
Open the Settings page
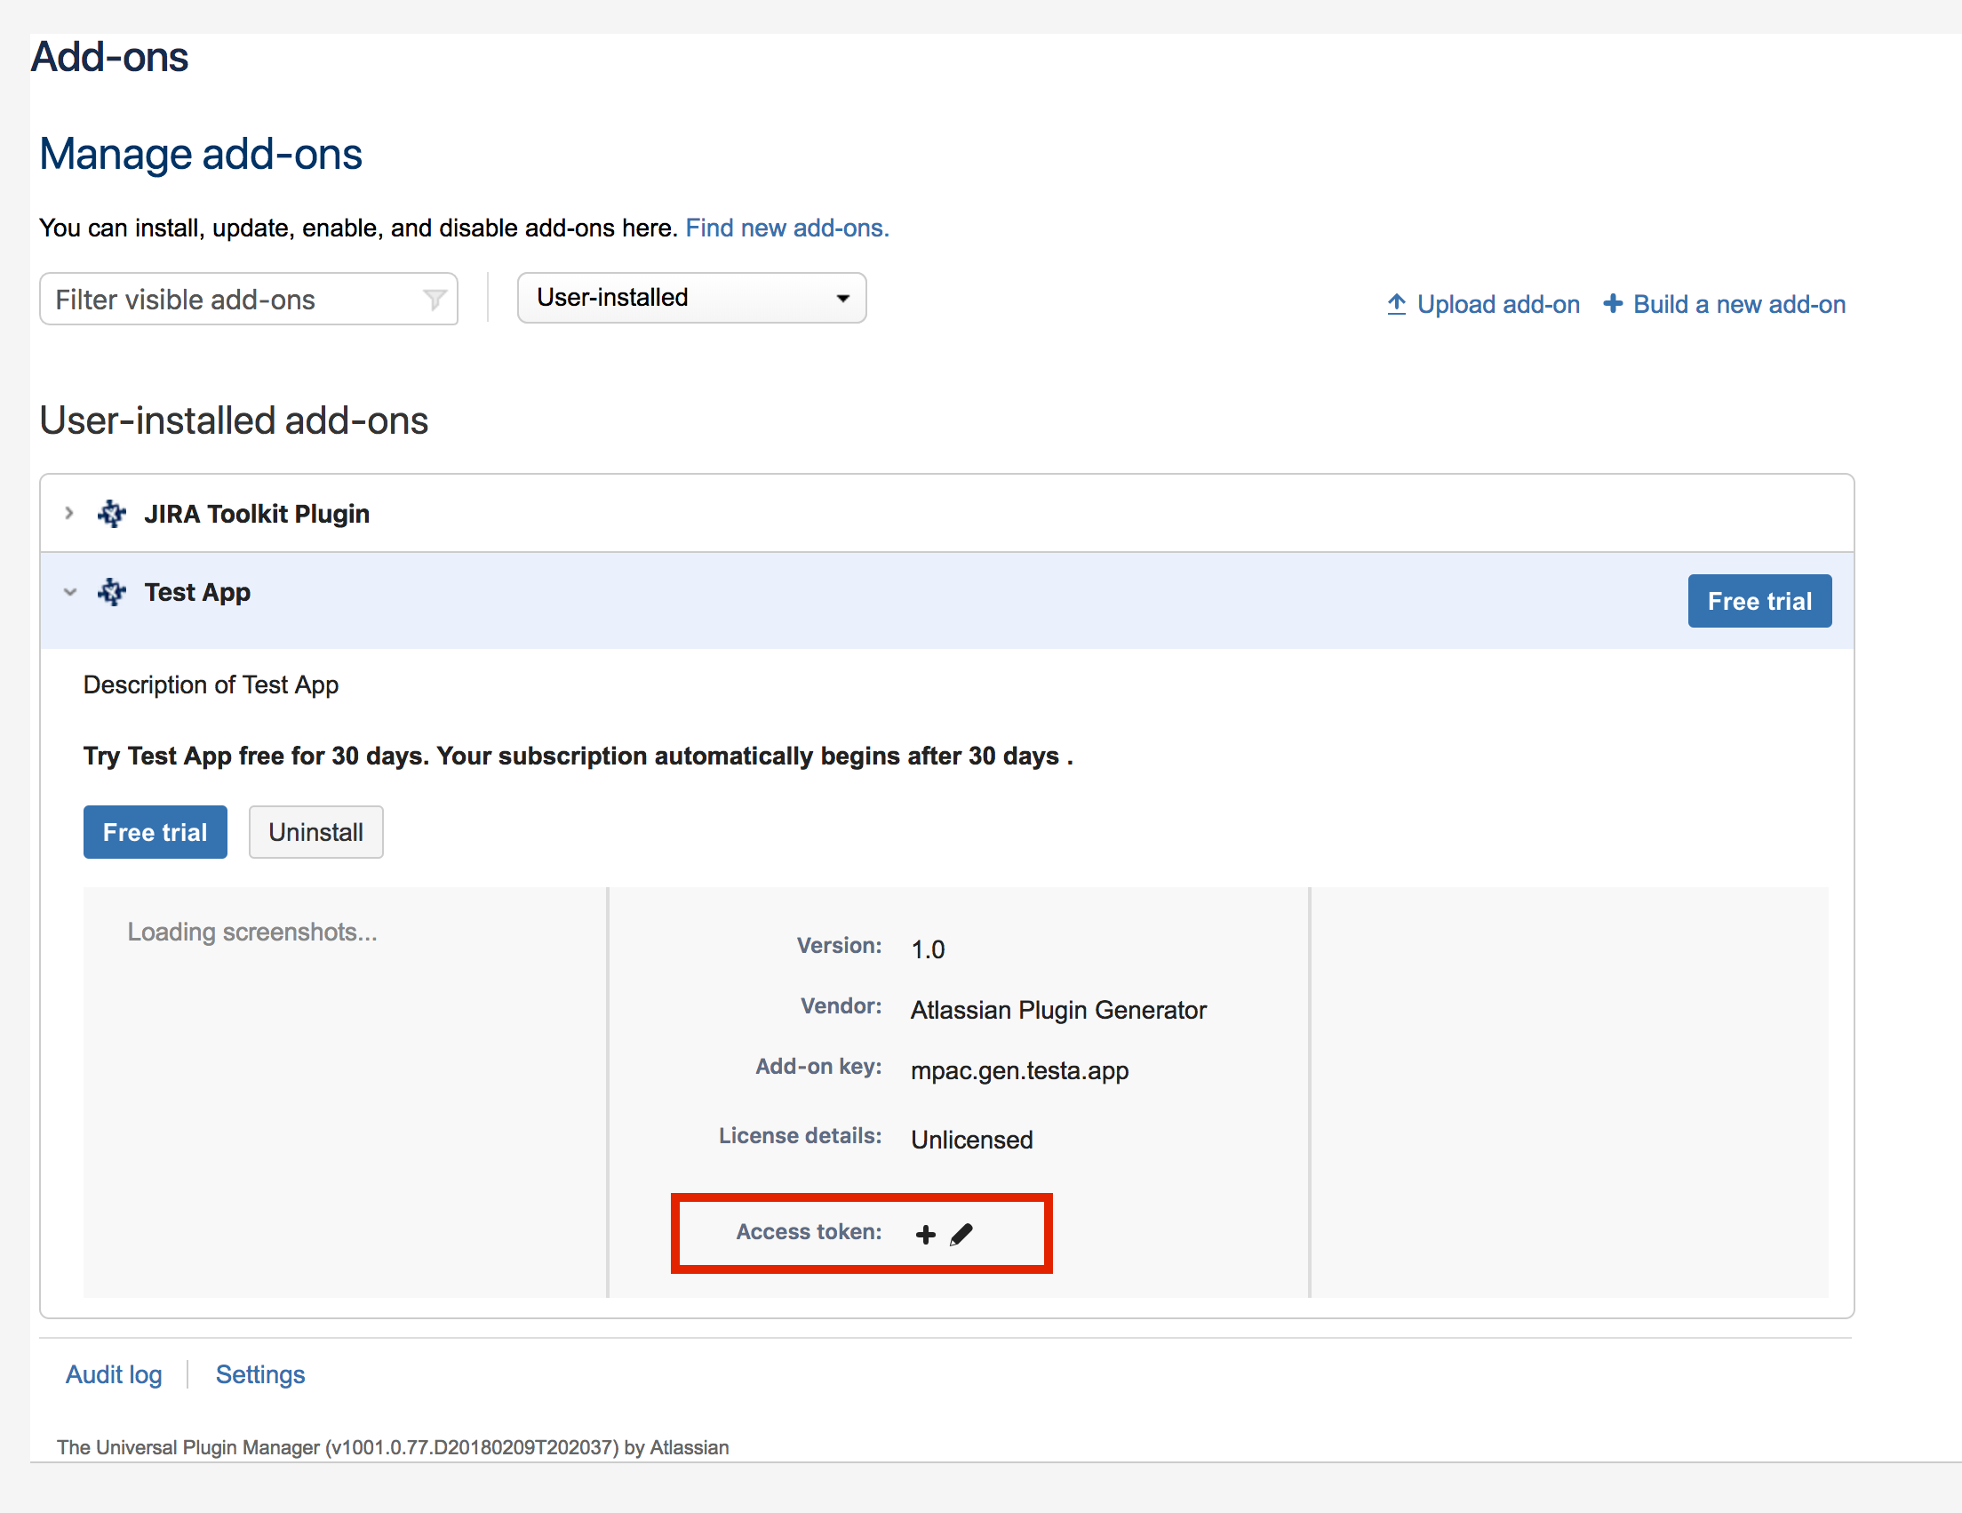(x=259, y=1374)
